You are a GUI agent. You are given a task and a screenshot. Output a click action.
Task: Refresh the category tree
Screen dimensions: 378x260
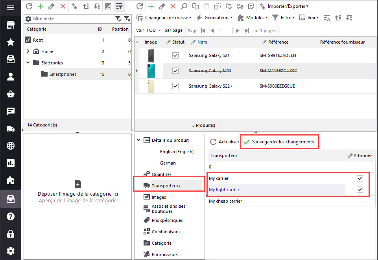29,6
